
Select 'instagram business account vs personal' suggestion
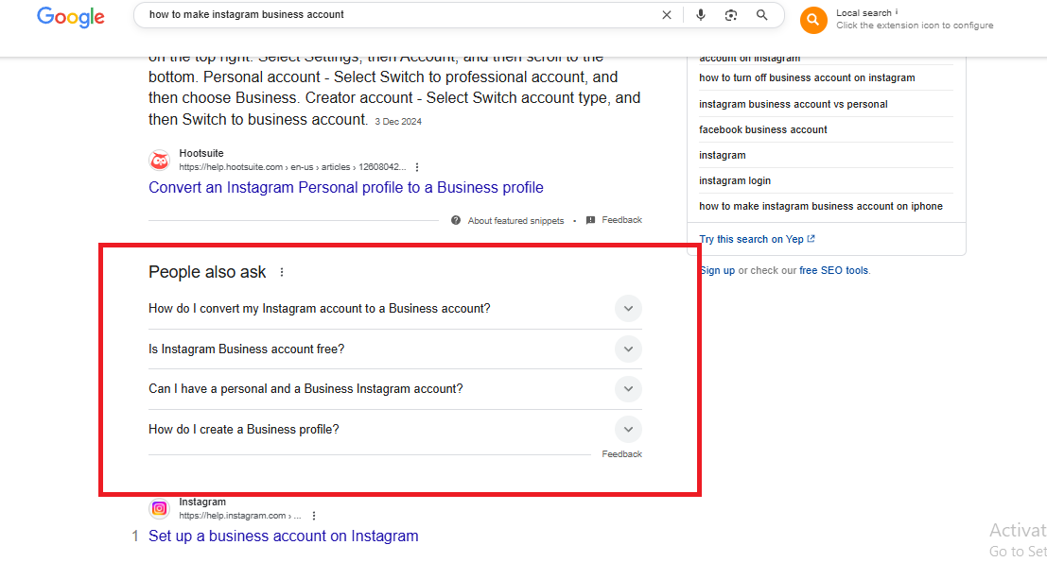tap(794, 104)
